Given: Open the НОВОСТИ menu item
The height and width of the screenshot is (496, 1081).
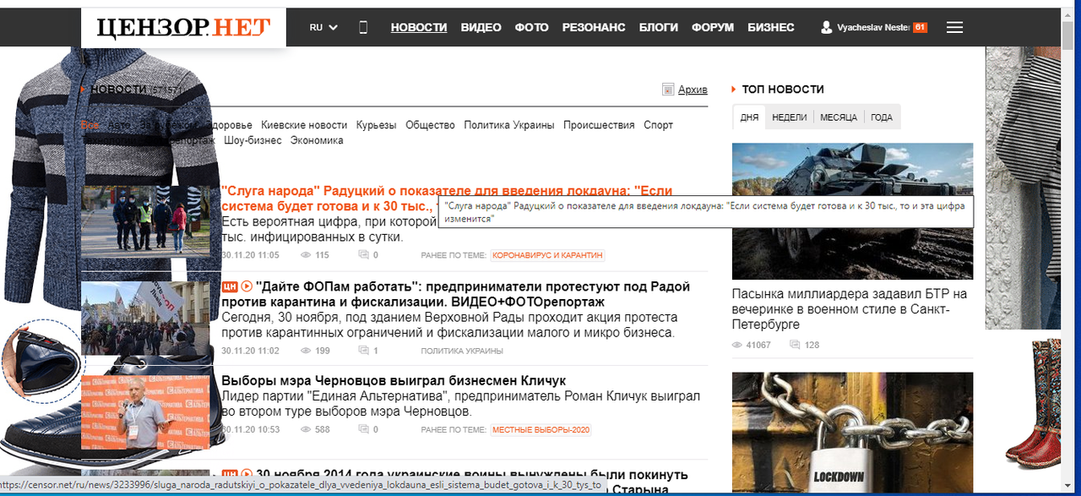Looking at the screenshot, I should tap(419, 27).
